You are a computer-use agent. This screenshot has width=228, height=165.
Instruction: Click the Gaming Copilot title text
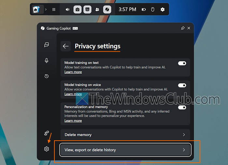59,28
